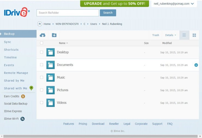Open the Pictures folder icon
The image size is (202, 138).
coord(50,90)
